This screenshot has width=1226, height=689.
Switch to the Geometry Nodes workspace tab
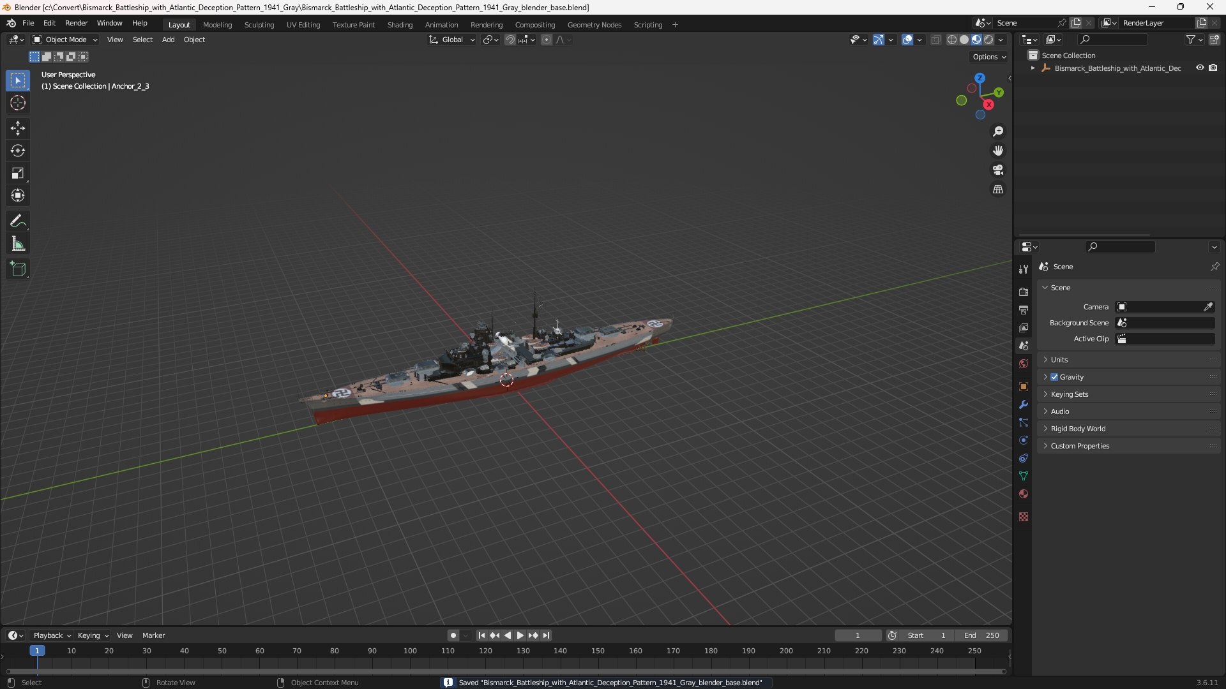click(x=594, y=25)
